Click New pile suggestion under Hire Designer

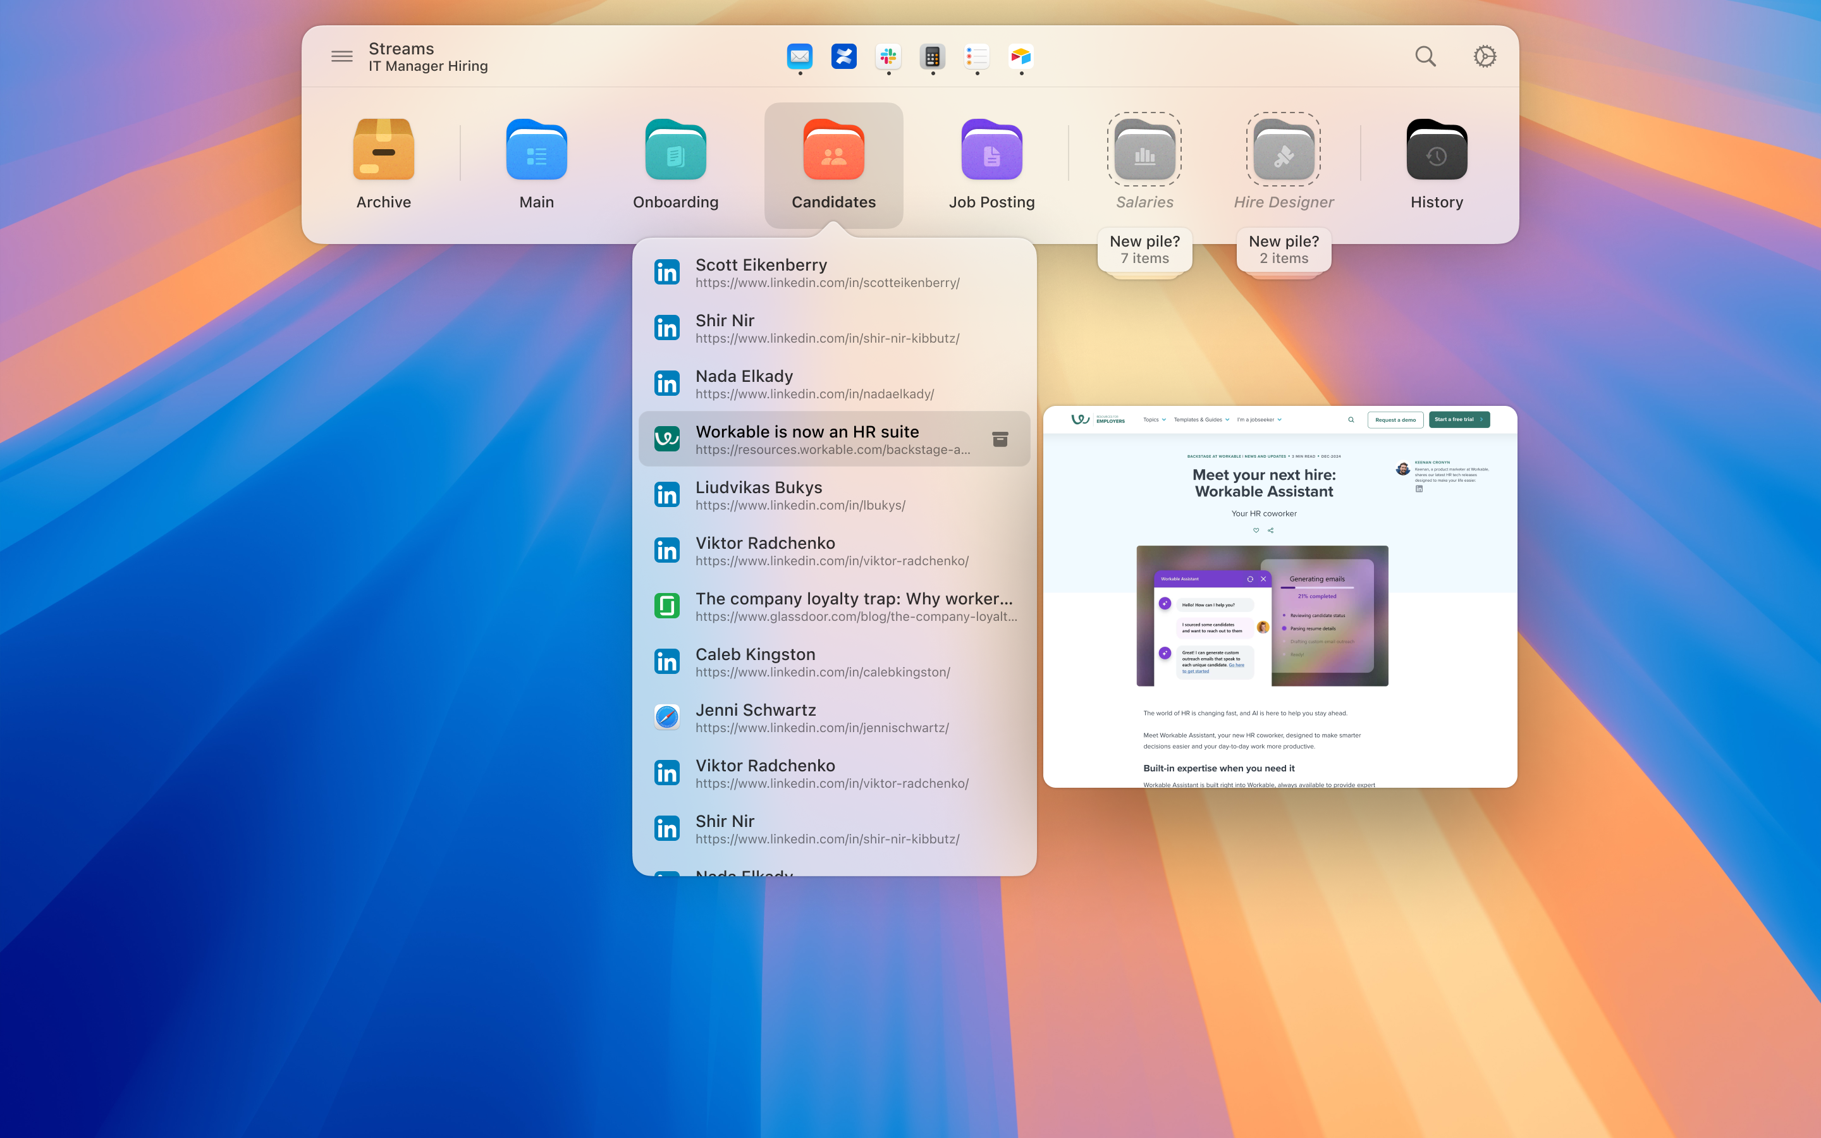click(x=1284, y=249)
